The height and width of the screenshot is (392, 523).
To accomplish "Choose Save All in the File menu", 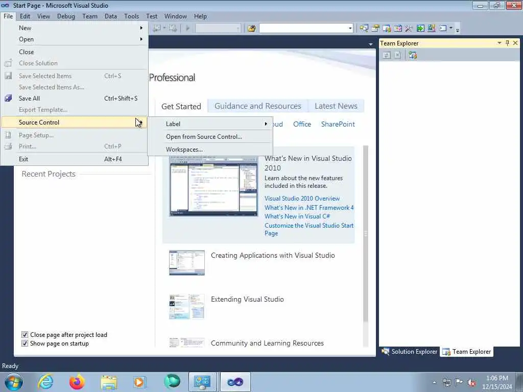I will point(75,99).
